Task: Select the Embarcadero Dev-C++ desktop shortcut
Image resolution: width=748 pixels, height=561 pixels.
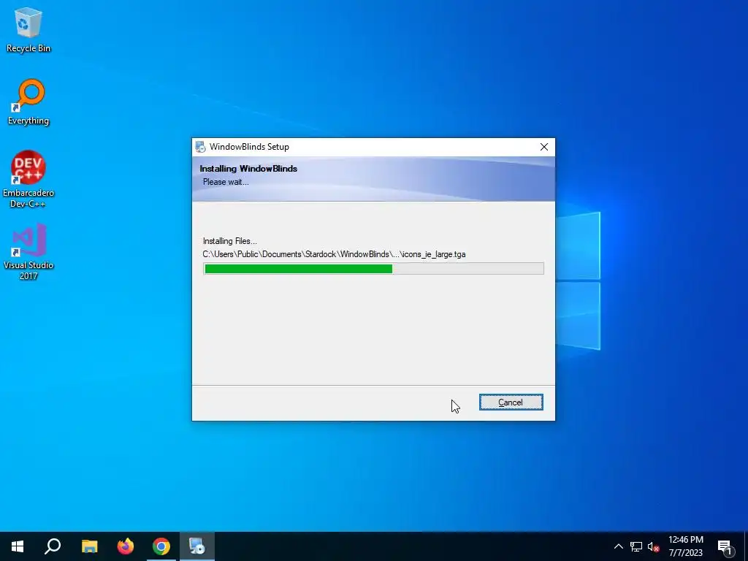Action: pos(28,179)
